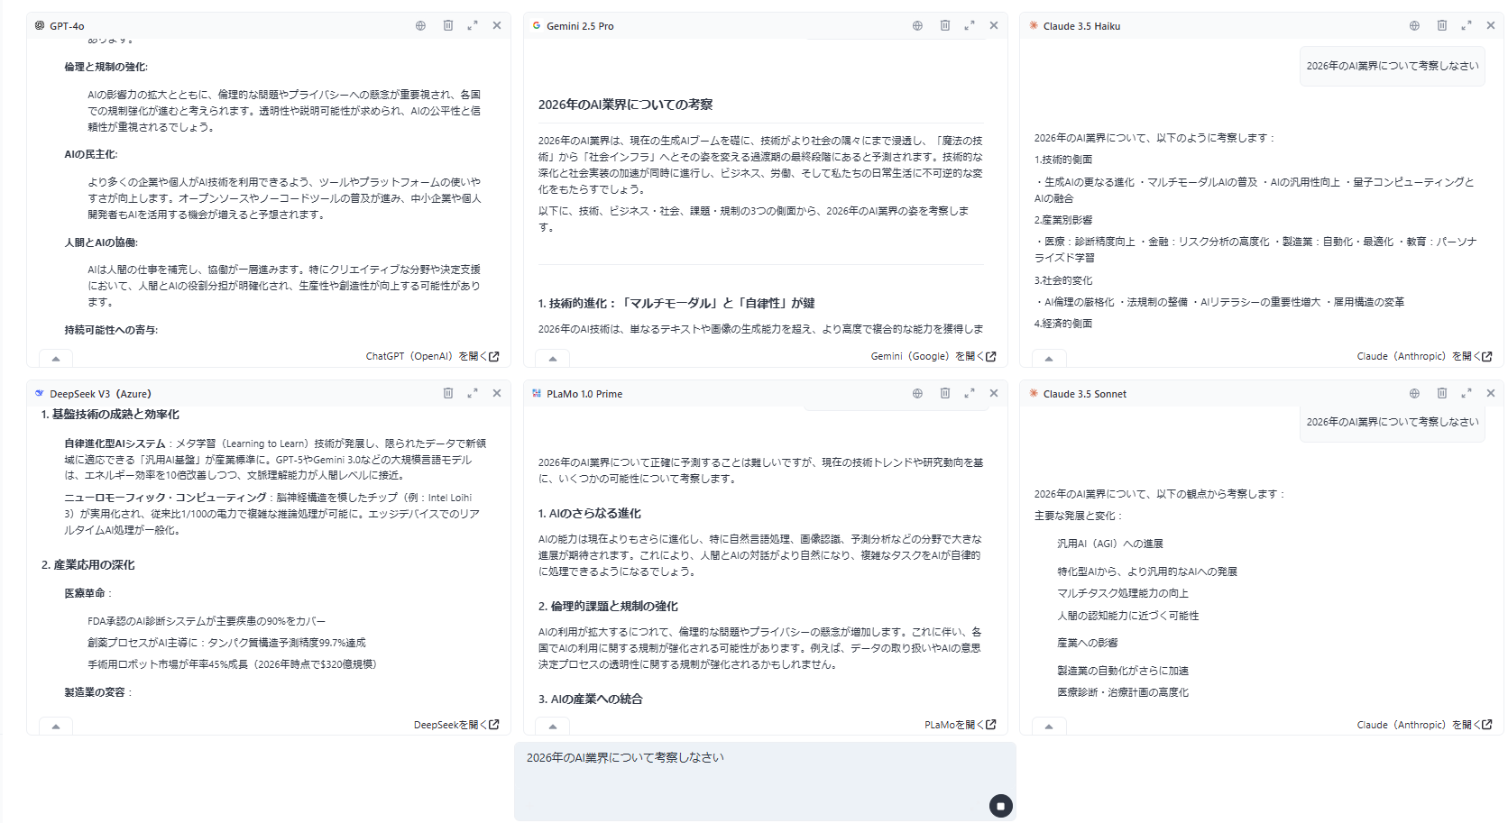The height and width of the screenshot is (823, 1508).
Task: Delete GPT-4o chat with trash icon
Action: tap(448, 25)
